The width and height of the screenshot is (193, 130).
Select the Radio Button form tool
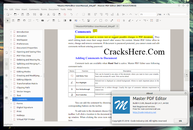coord(70,20)
